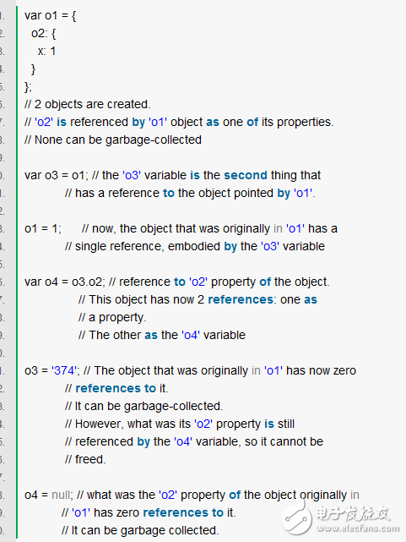Click the 'o2: {' property line
The image size is (406, 542).
coord(44,34)
